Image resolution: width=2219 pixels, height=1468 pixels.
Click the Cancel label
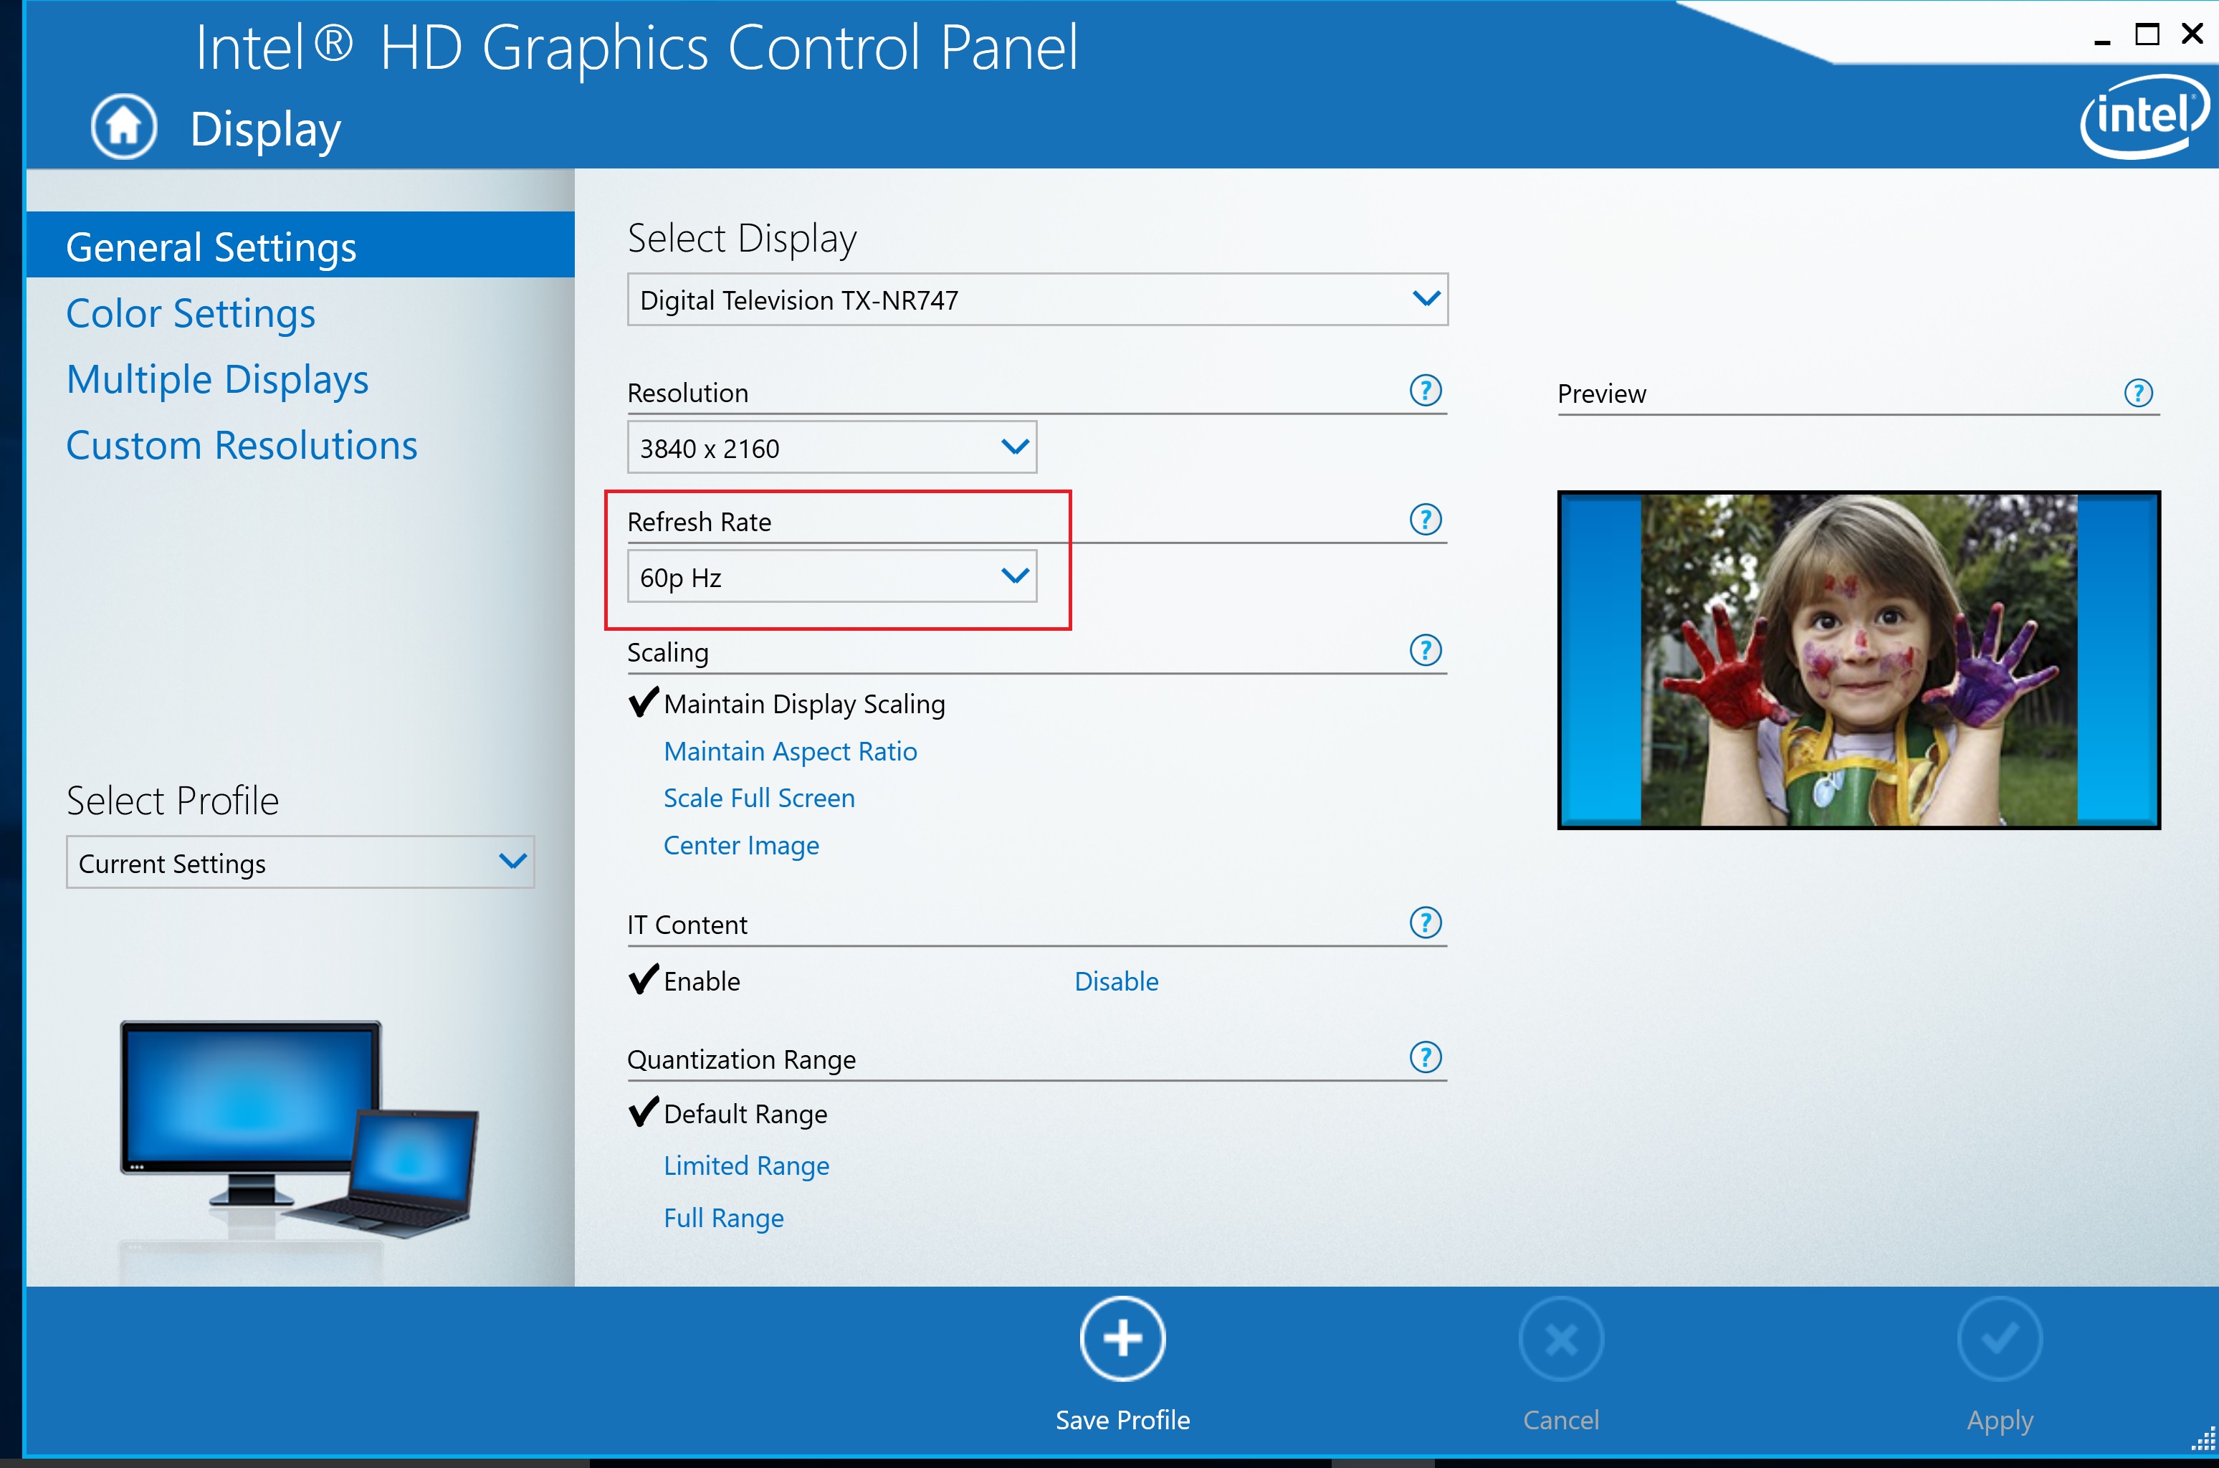[x=1561, y=1420]
